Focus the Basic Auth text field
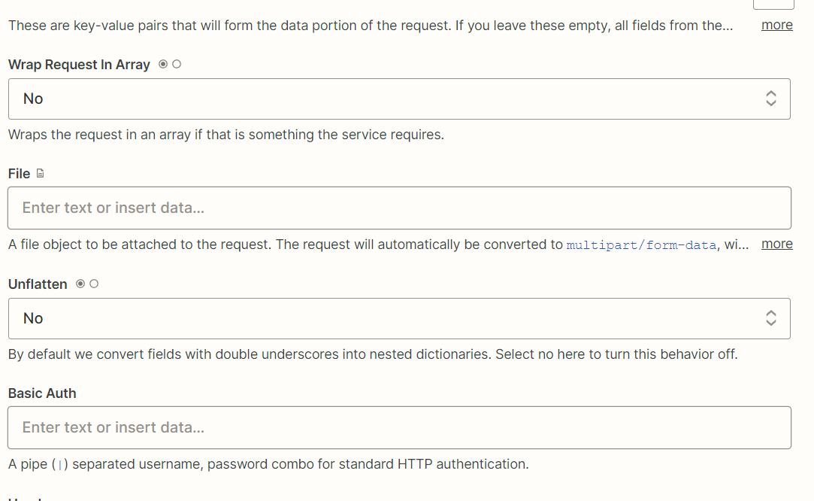 (x=398, y=427)
